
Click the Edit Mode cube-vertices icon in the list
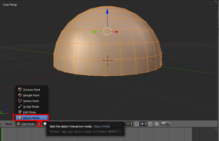(20, 112)
